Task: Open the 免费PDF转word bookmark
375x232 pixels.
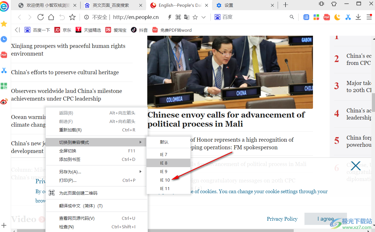Action: pyautogui.click(x=172, y=30)
